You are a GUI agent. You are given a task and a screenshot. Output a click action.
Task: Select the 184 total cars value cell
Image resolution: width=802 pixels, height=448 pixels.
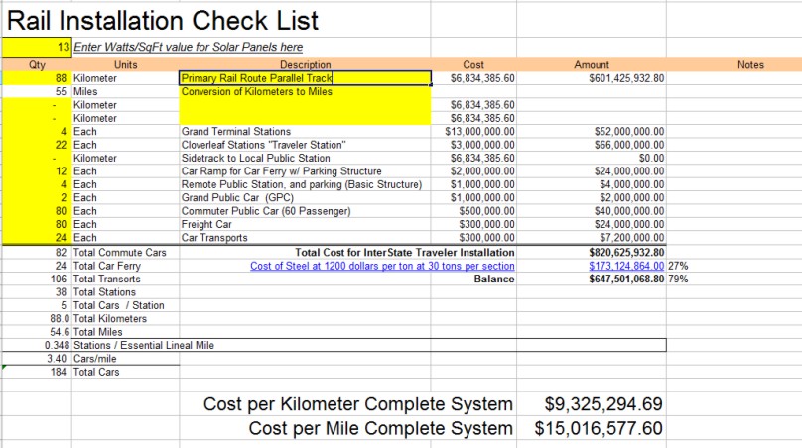pos(37,372)
